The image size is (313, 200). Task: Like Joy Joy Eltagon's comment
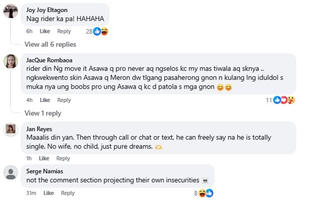pos(45,31)
